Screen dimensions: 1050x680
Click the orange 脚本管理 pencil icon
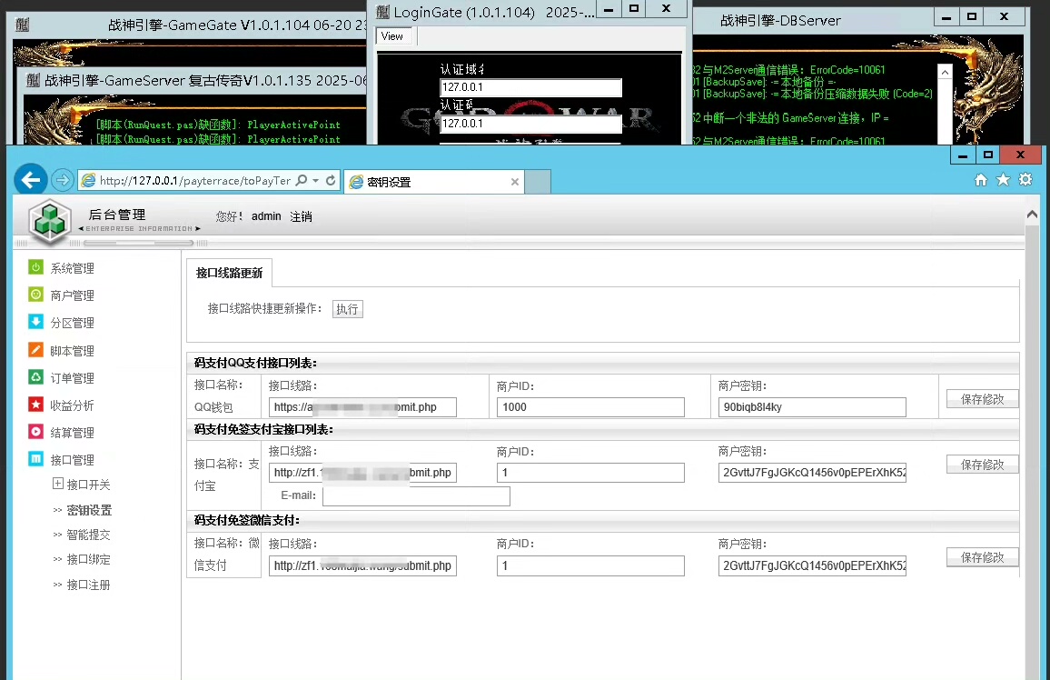35,350
